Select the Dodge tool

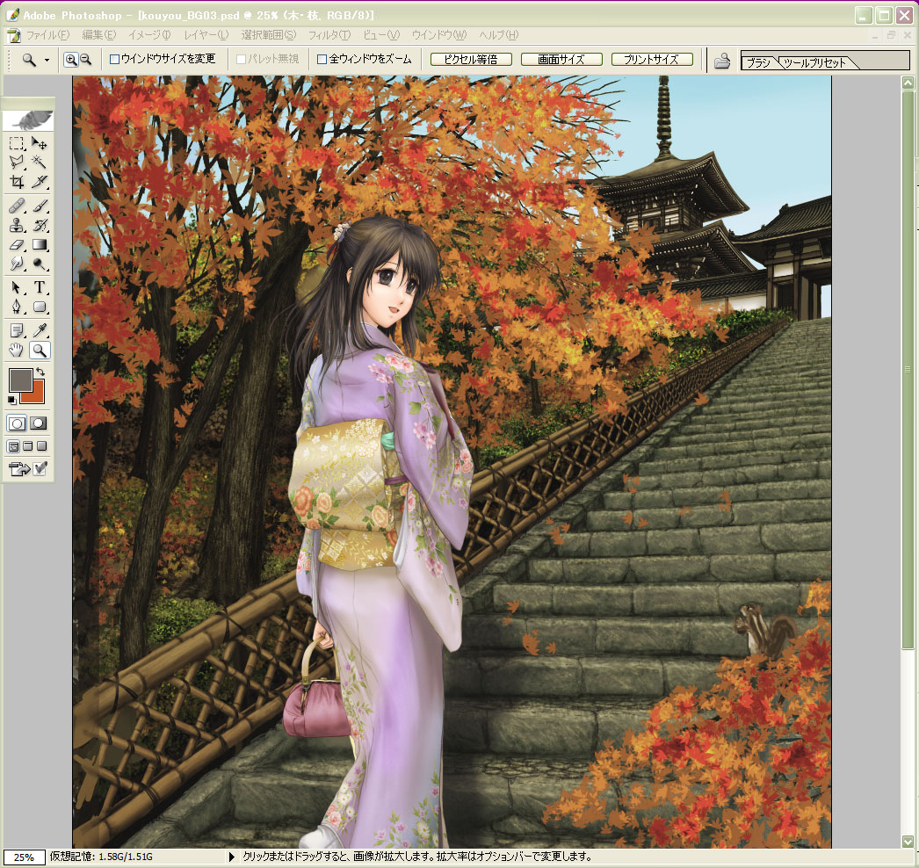pos(40,264)
